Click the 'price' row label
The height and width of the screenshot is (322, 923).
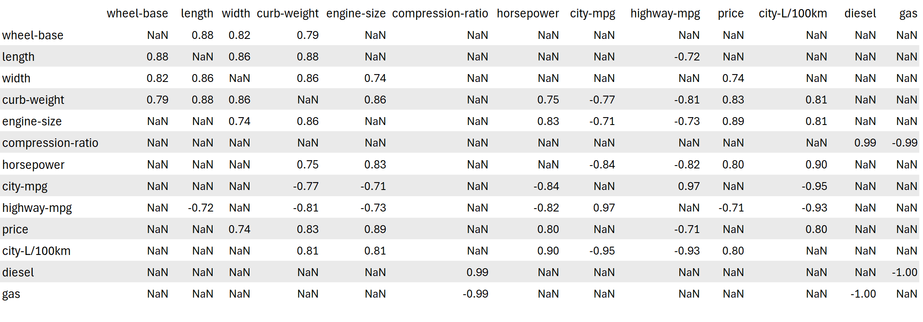pyautogui.click(x=15, y=229)
